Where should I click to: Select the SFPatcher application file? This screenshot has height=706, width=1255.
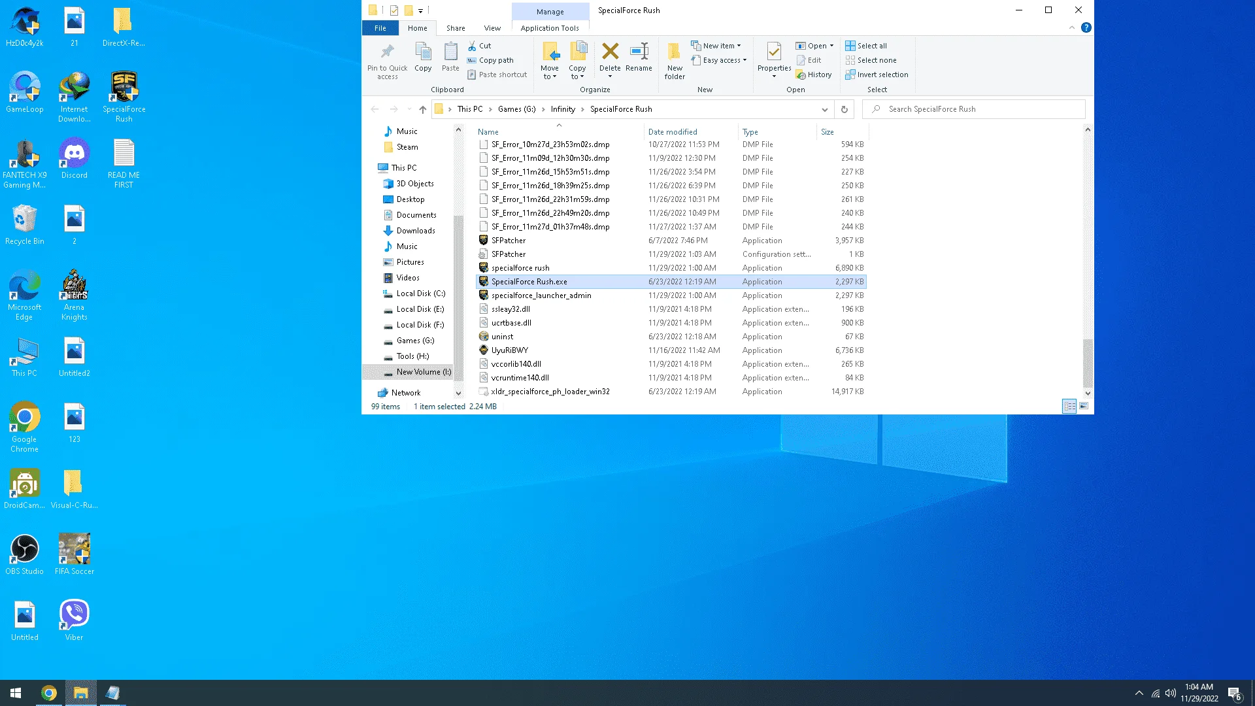671,241
